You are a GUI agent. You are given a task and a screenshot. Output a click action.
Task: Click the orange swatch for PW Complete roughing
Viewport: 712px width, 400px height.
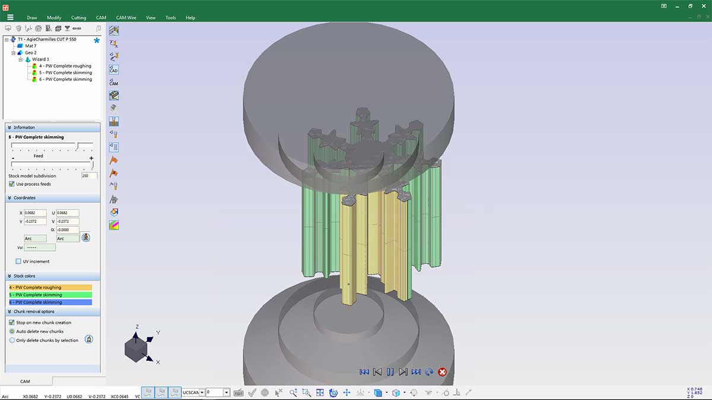tap(52, 287)
